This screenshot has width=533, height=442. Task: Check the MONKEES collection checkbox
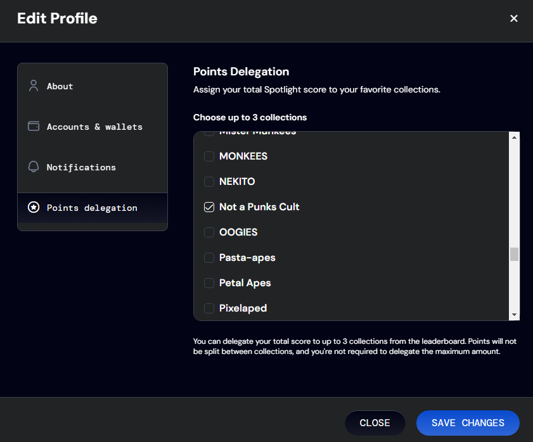[209, 156]
